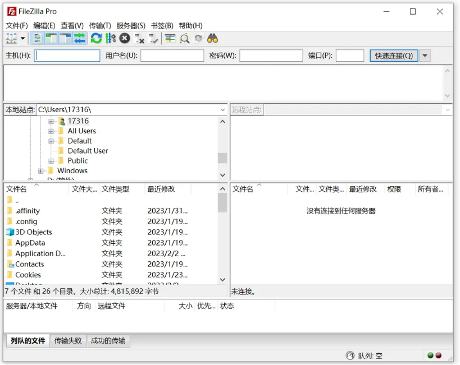Select the .config folder row
This screenshot has width=460, height=365.
111,222
